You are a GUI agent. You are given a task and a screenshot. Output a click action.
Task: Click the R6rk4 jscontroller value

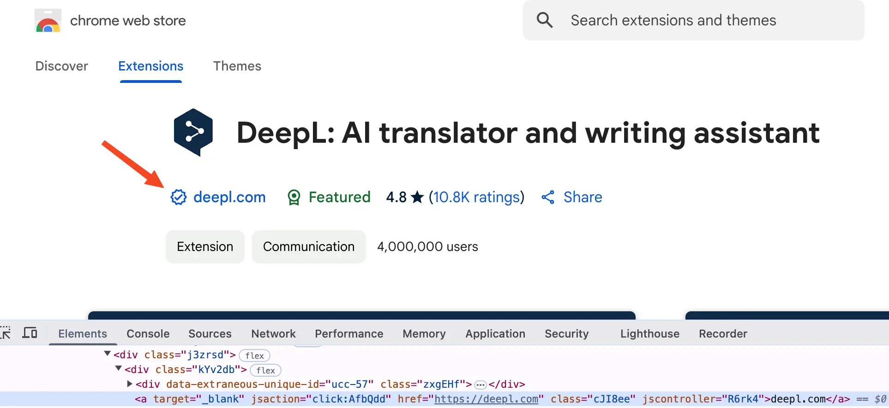743,399
